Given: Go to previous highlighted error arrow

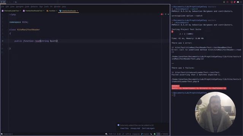Looking at the screenshot, I should tap(166, 14).
